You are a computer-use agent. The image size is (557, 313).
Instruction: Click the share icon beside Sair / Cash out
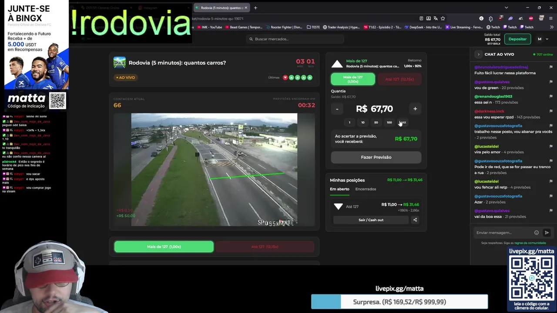coord(415,220)
